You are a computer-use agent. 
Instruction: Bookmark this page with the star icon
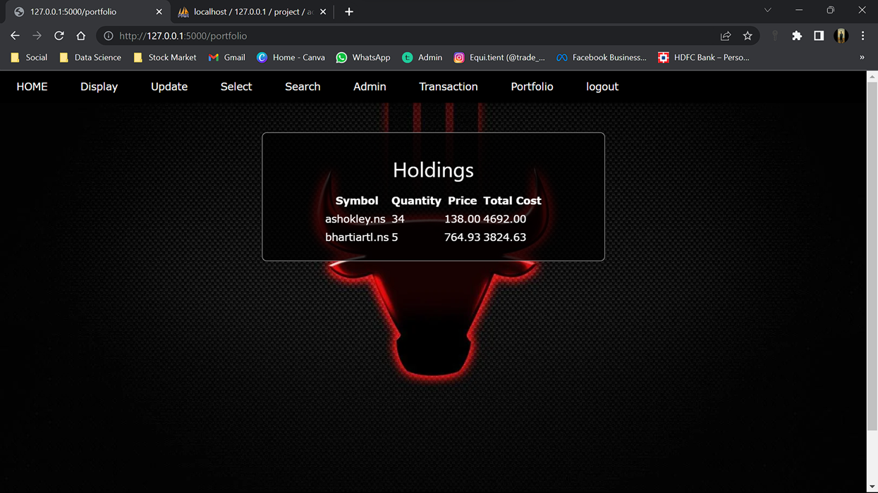[x=748, y=35]
